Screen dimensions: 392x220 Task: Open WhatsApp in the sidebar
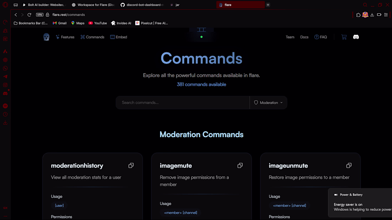click(x=5, y=68)
